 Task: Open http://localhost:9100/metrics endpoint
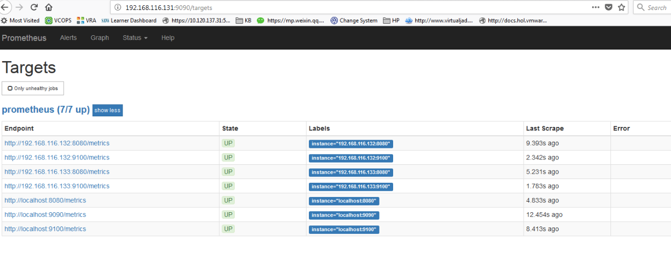[x=45, y=229]
